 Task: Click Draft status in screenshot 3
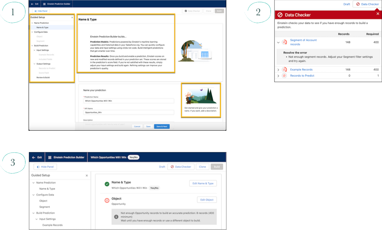tap(162, 167)
